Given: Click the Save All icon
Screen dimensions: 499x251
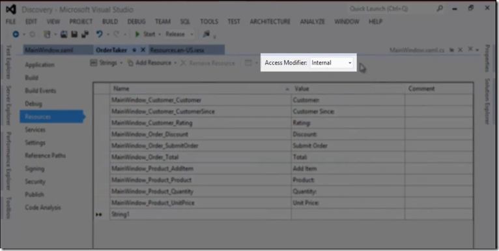Looking at the screenshot, I should click(x=85, y=34).
